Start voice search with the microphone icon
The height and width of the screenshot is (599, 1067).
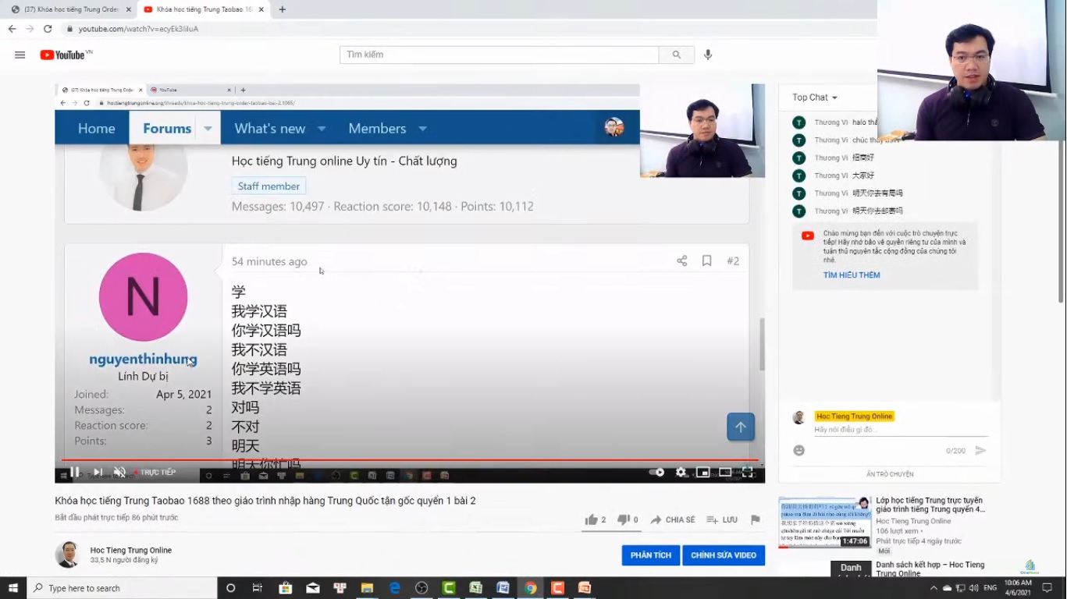click(708, 55)
